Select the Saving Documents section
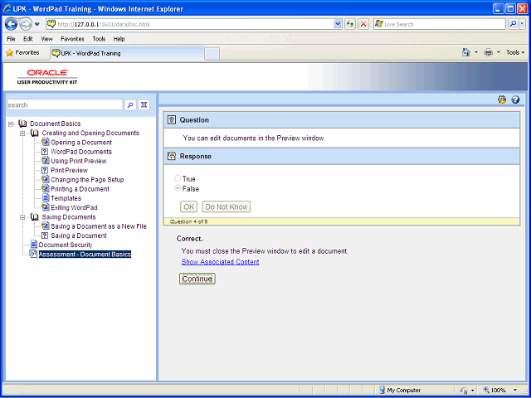Image resolution: width=531 pixels, height=398 pixels. 69,217
